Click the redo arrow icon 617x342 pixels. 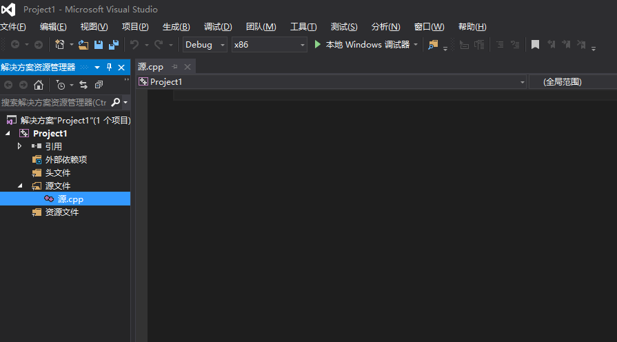pos(158,44)
